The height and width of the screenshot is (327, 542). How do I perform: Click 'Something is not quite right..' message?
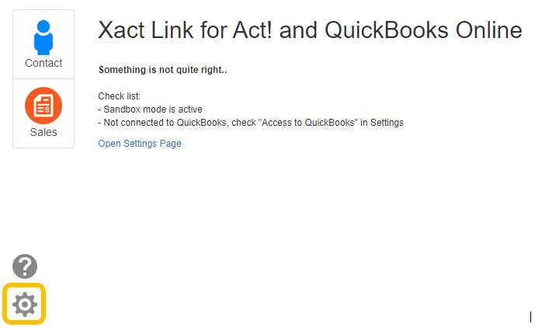pyautogui.click(x=162, y=70)
